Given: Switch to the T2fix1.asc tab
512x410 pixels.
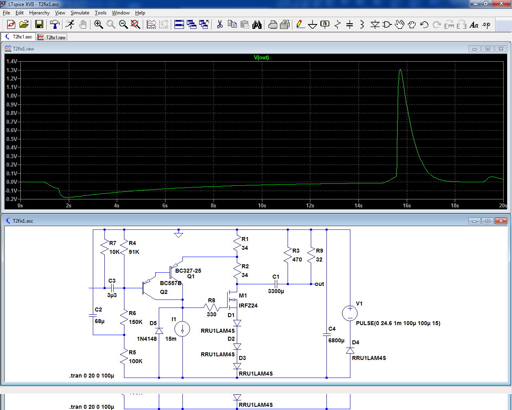Looking at the screenshot, I should point(18,37).
